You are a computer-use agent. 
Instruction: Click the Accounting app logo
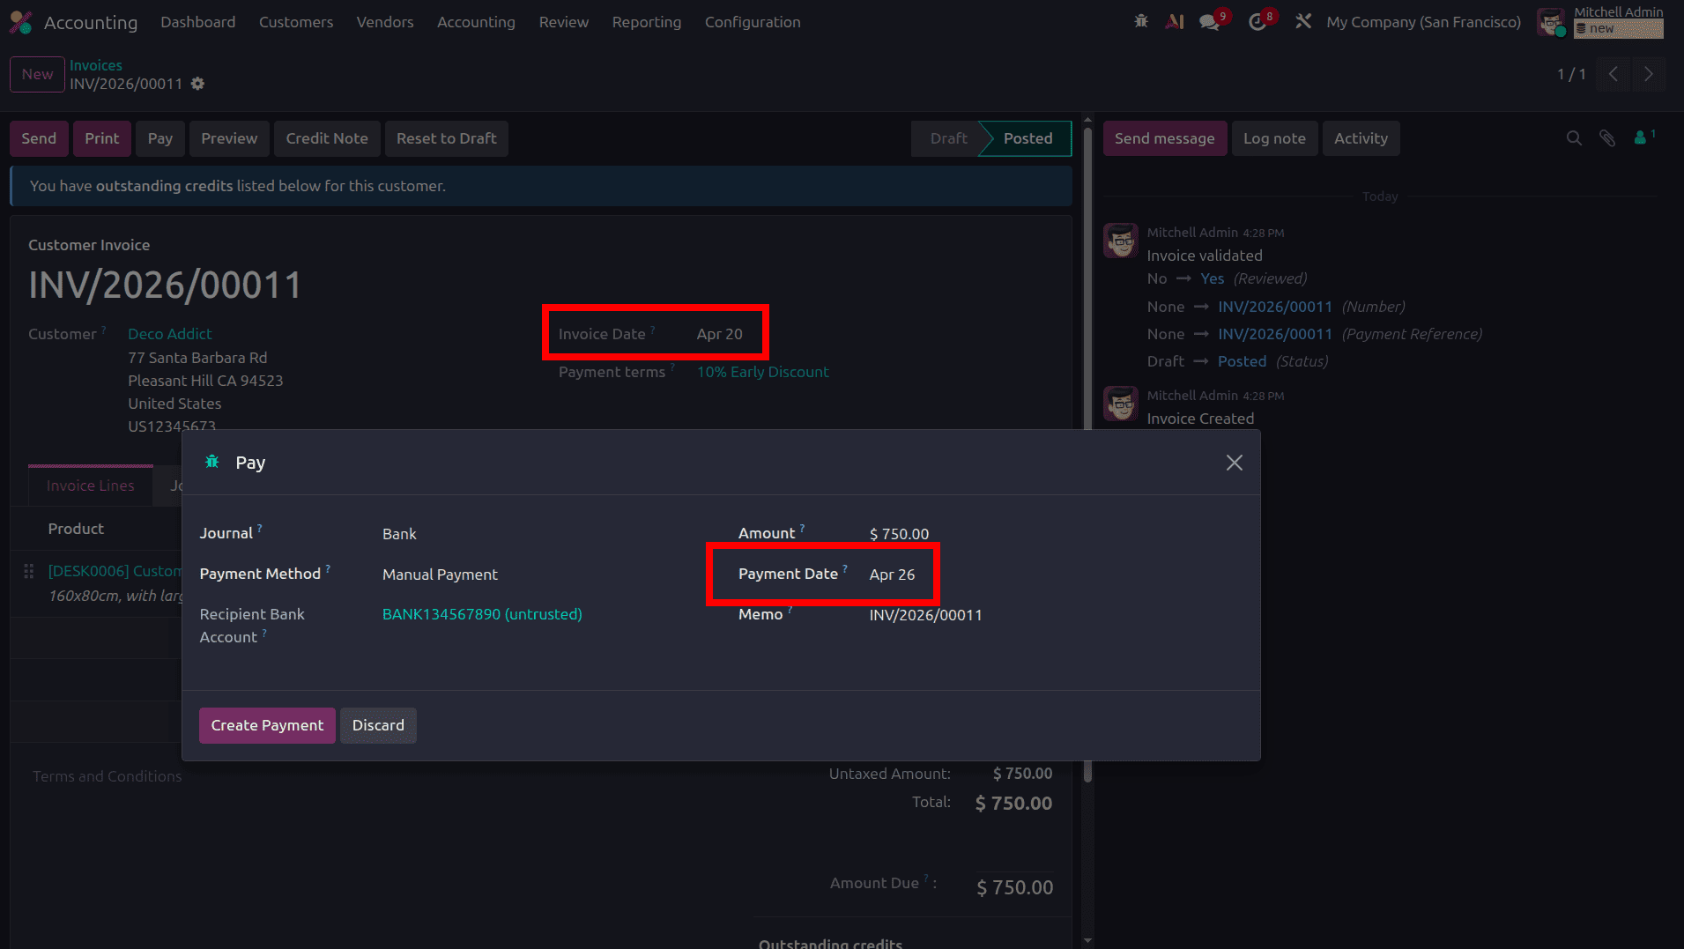click(x=21, y=21)
